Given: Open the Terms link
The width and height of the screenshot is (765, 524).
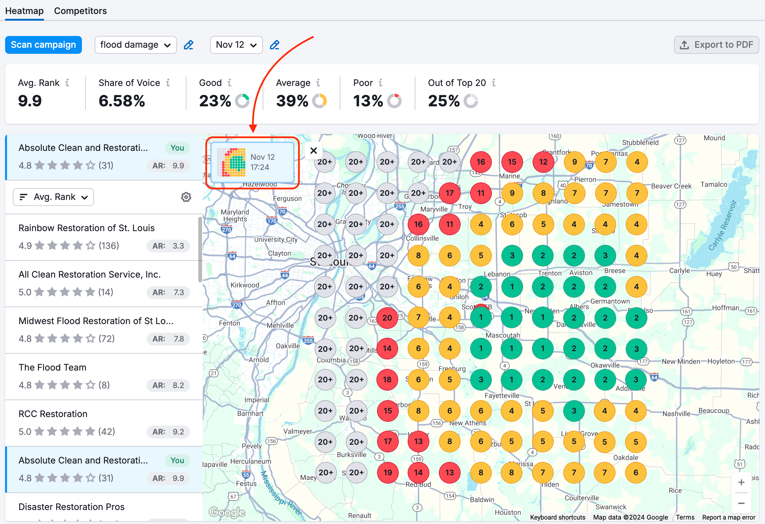Looking at the screenshot, I should (x=685, y=517).
